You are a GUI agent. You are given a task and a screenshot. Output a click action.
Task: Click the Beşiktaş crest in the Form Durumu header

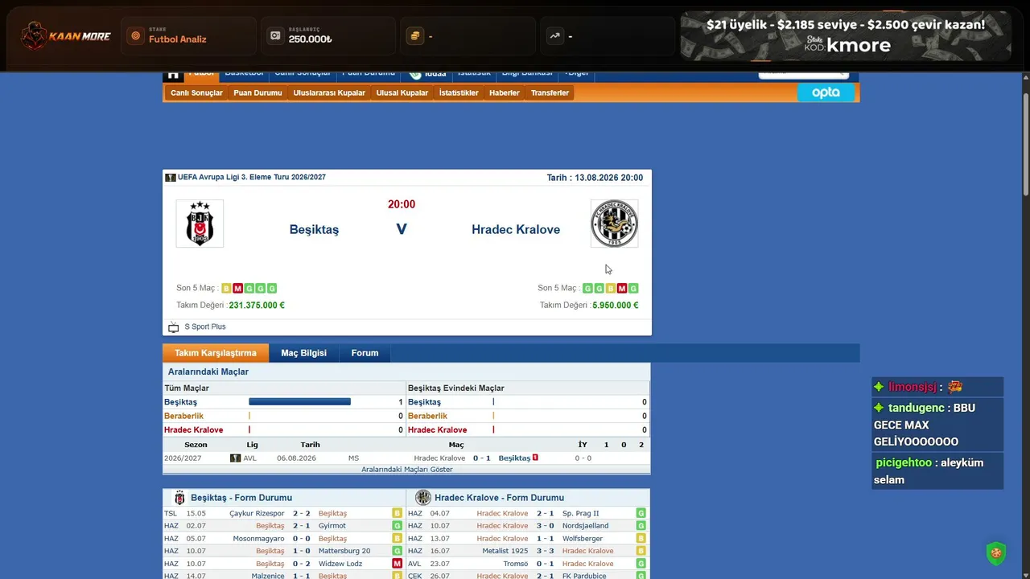pos(179,498)
